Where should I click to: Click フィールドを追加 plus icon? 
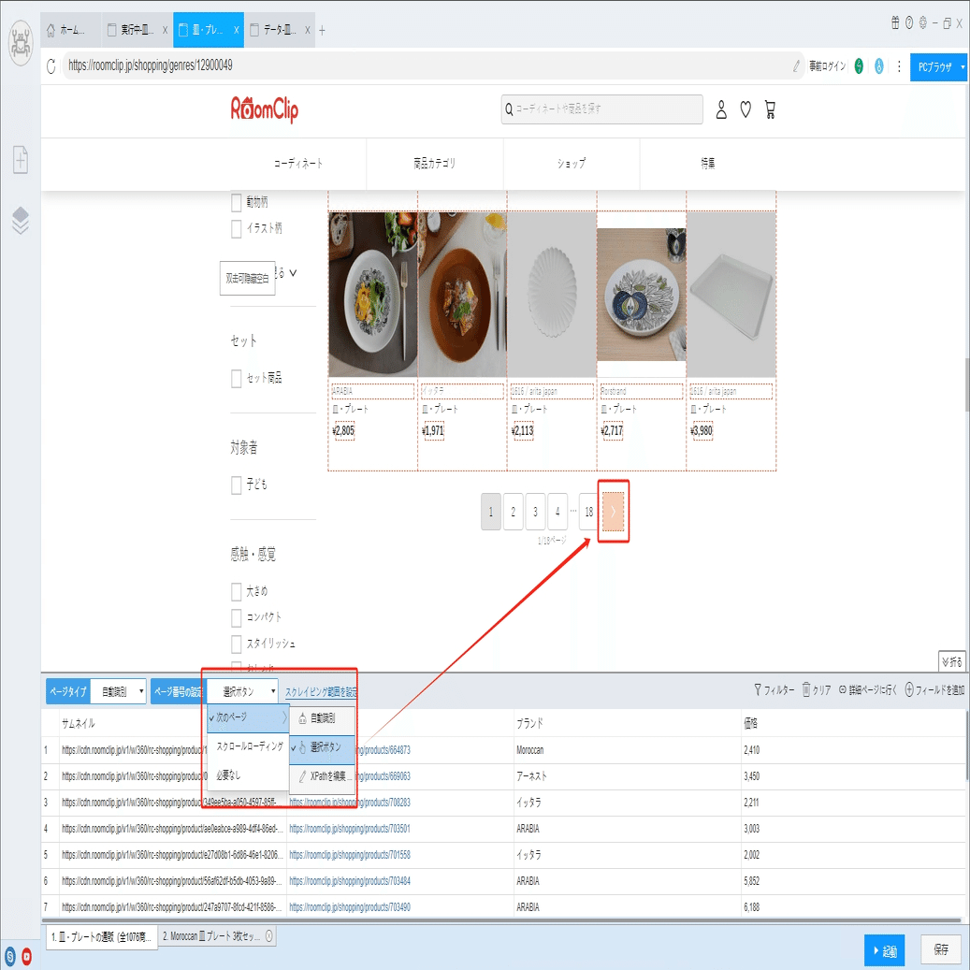click(909, 689)
